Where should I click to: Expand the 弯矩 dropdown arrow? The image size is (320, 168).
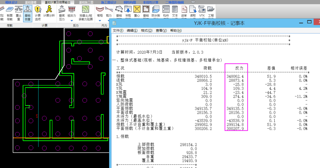click(100, 21)
